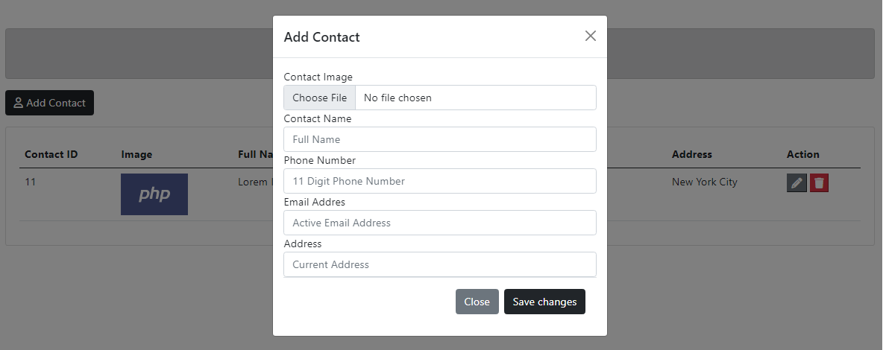Open the file picker via Choose File
This screenshot has width=886, height=350.
(x=320, y=98)
